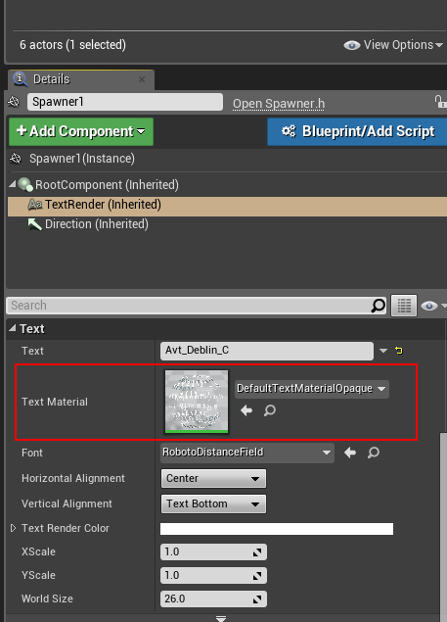Browse to Font asset in Content Browser
Viewport: 447px width, 622px height.
(374, 453)
